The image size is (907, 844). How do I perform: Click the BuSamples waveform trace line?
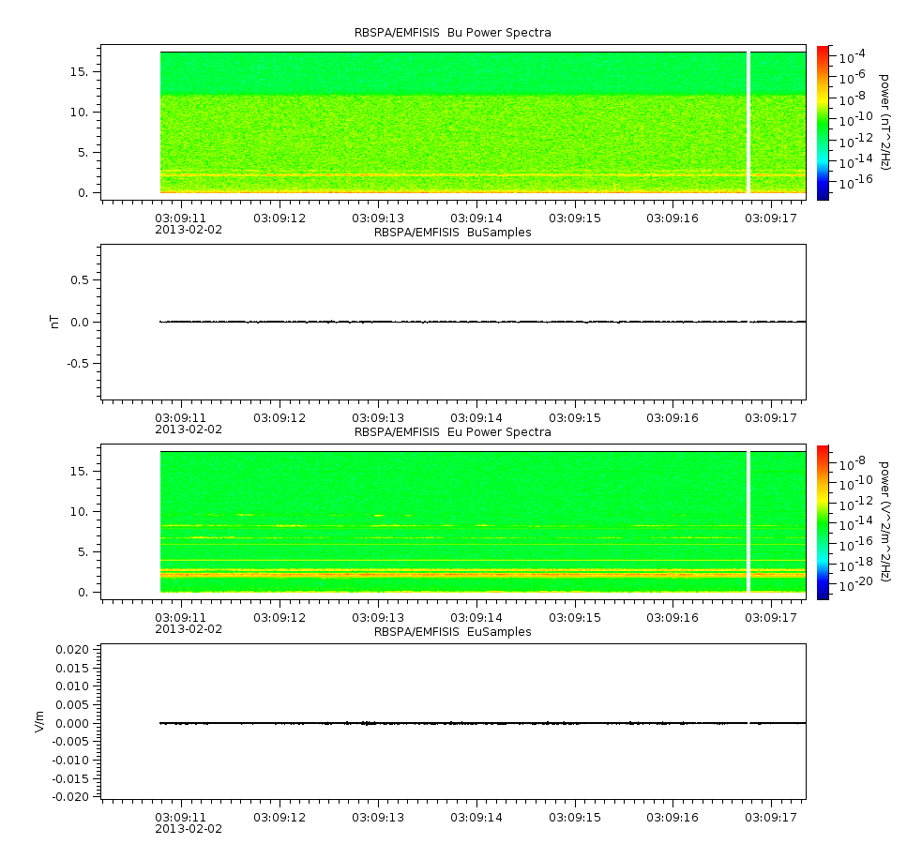[482, 322]
